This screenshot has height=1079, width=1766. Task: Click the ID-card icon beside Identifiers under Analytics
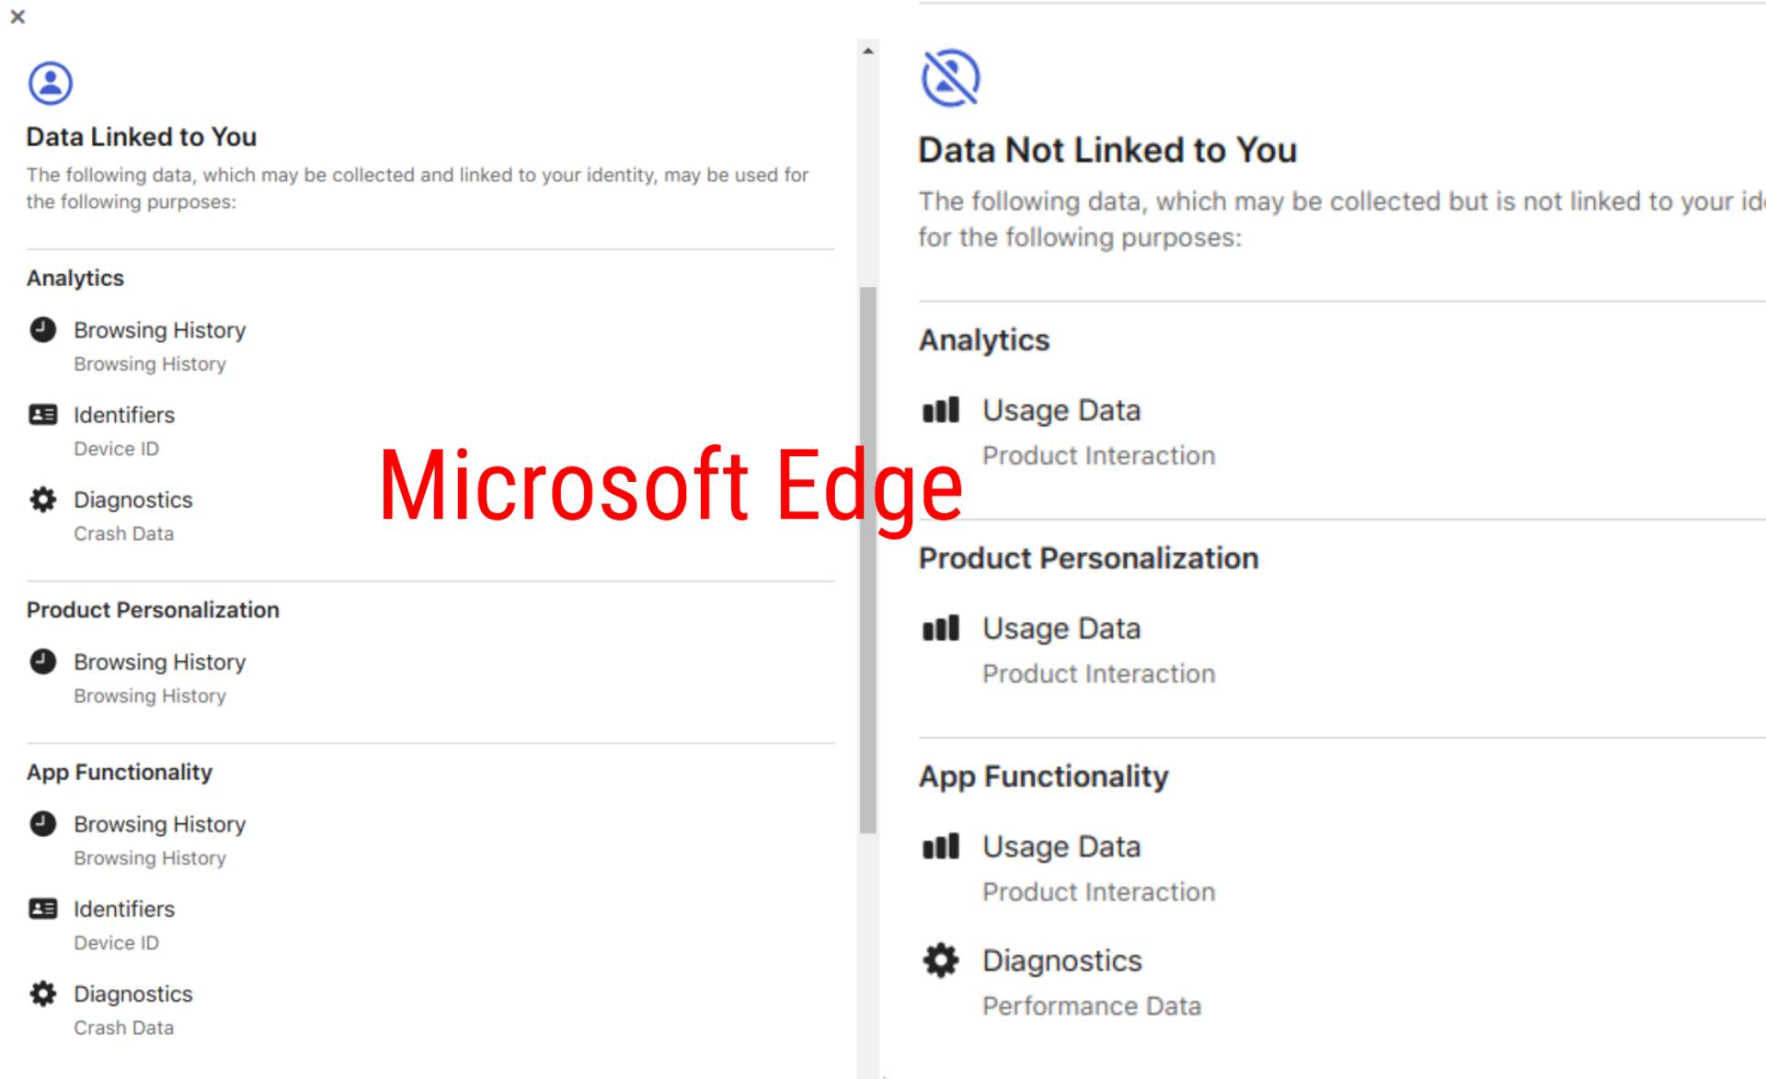coord(40,416)
